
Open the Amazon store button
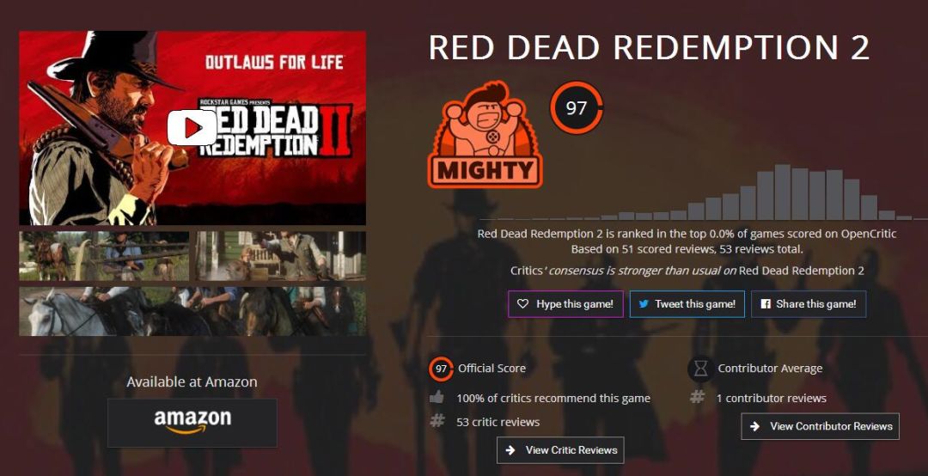(x=192, y=423)
